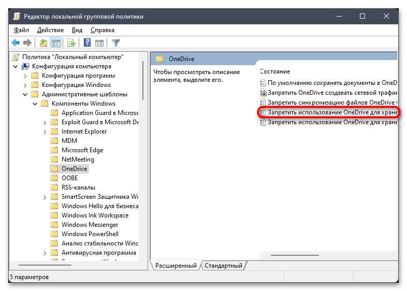The height and width of the screenshot is (291, 407).
Task: Collapse the Конфигурация компьютера node
Action: pyautogui.click(x=16, y=67)
